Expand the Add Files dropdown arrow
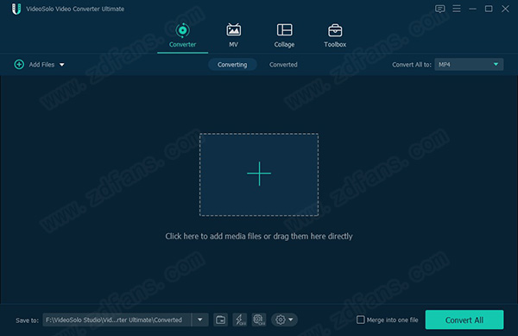 pyautogui.click(x=62, y=65)
